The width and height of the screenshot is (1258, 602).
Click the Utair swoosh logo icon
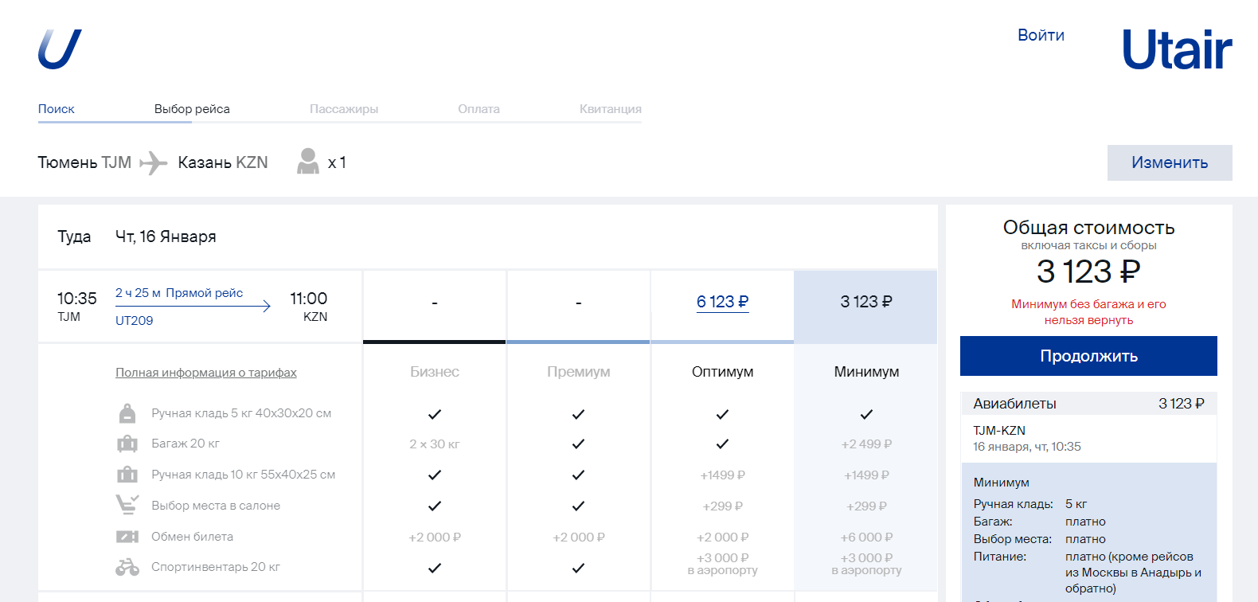pyautogui.click(x=60, y=49)
